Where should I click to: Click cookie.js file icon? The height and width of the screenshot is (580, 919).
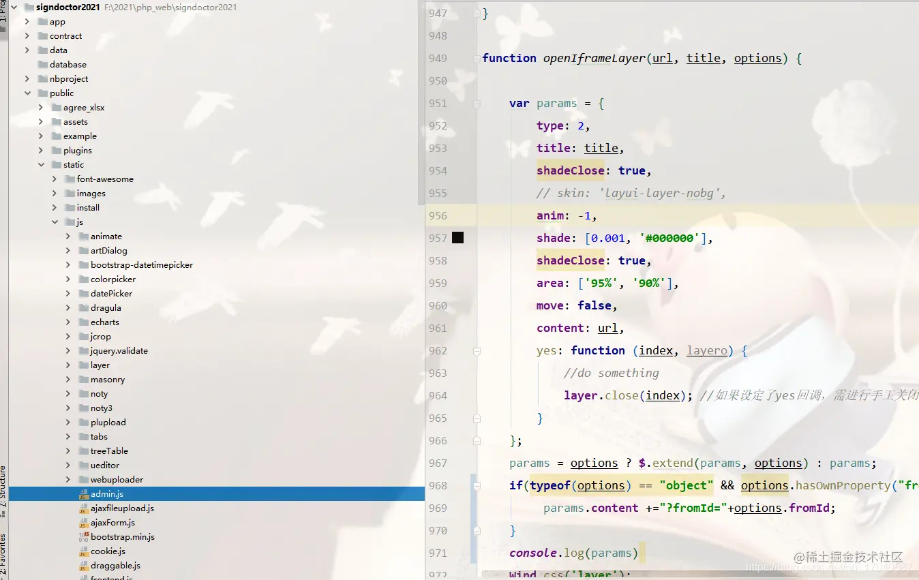(84, 551)
